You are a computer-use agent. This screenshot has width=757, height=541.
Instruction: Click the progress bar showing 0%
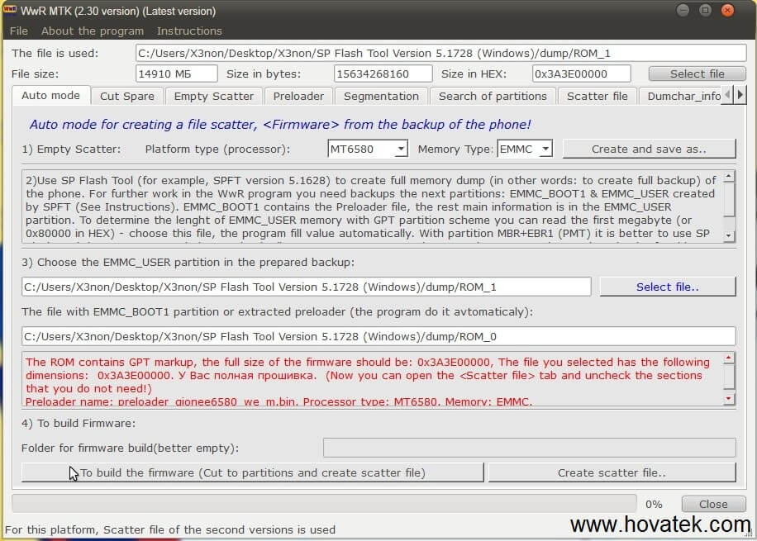click(324, 504)
